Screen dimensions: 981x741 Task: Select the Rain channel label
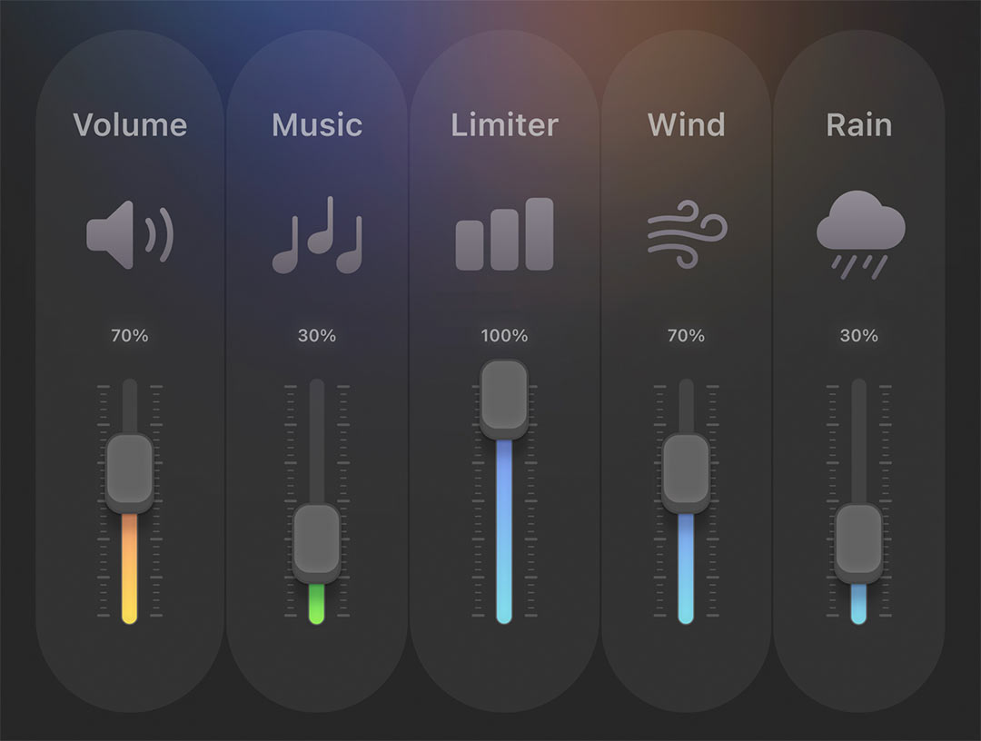point(859,125)
